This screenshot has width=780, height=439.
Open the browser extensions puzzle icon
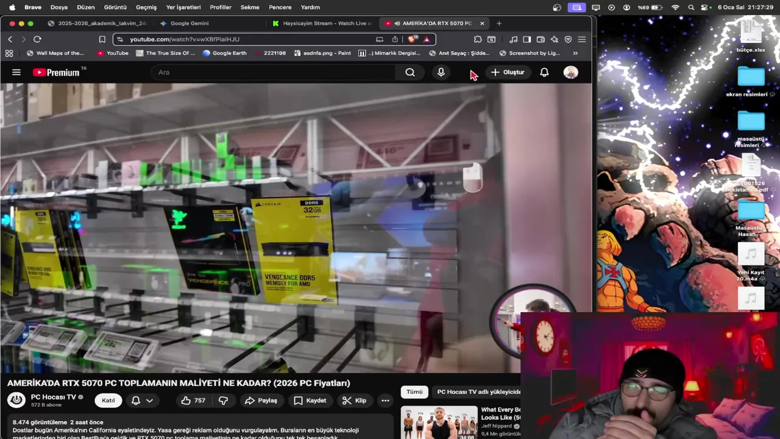coord(478,39)
